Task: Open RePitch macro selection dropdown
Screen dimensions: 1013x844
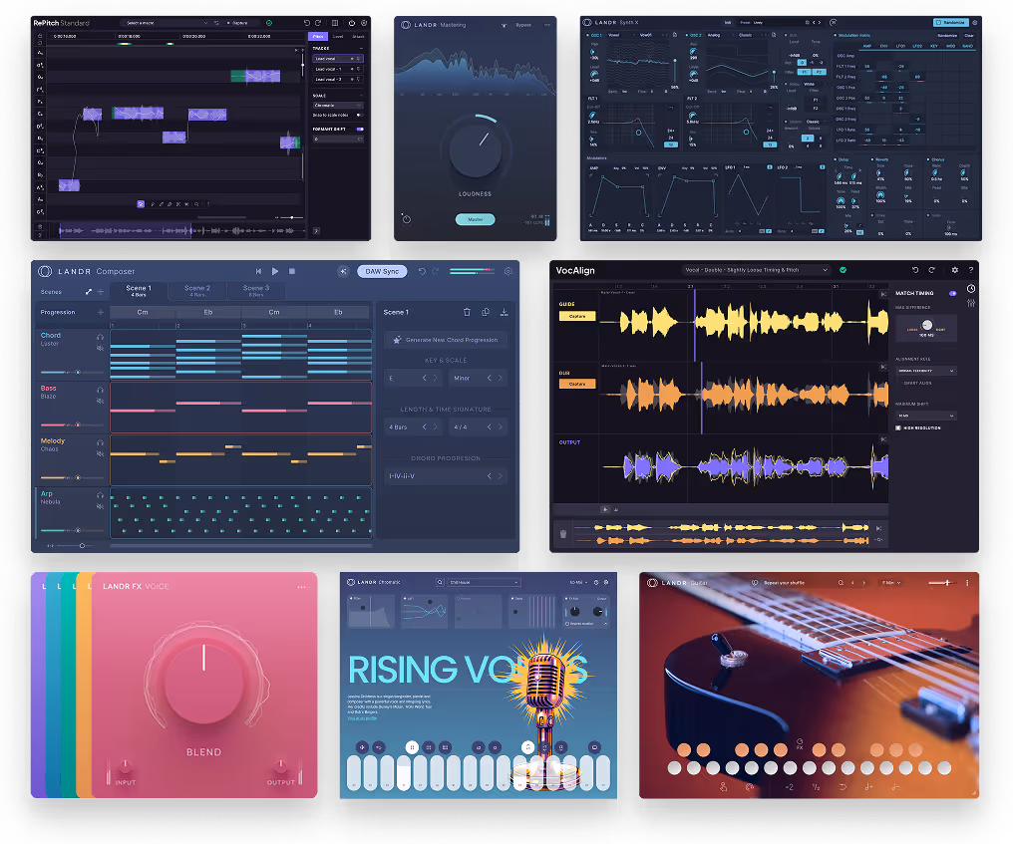Action: pyautogui.click(x=167, y=23)
